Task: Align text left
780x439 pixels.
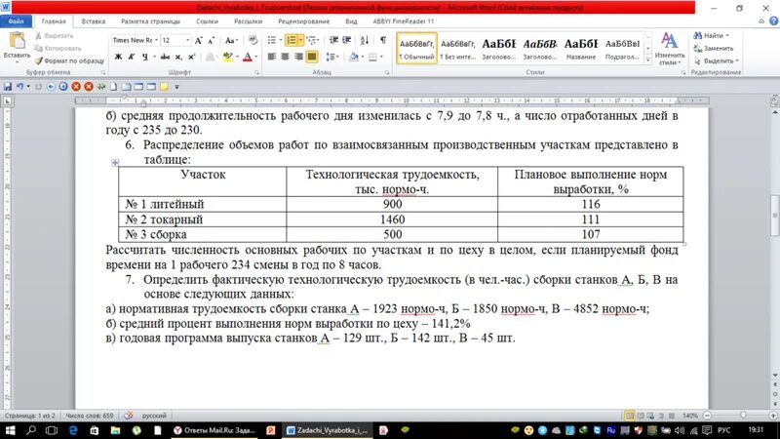Action: (272, 57)
